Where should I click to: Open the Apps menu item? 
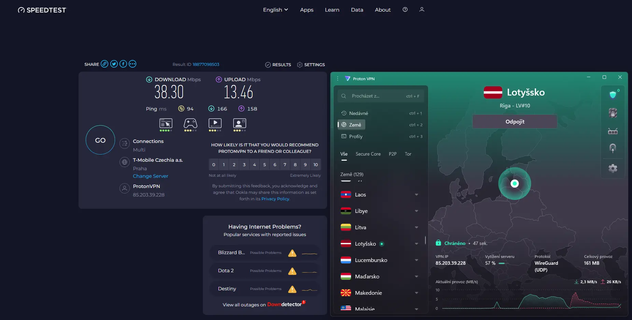coord(306,10)
